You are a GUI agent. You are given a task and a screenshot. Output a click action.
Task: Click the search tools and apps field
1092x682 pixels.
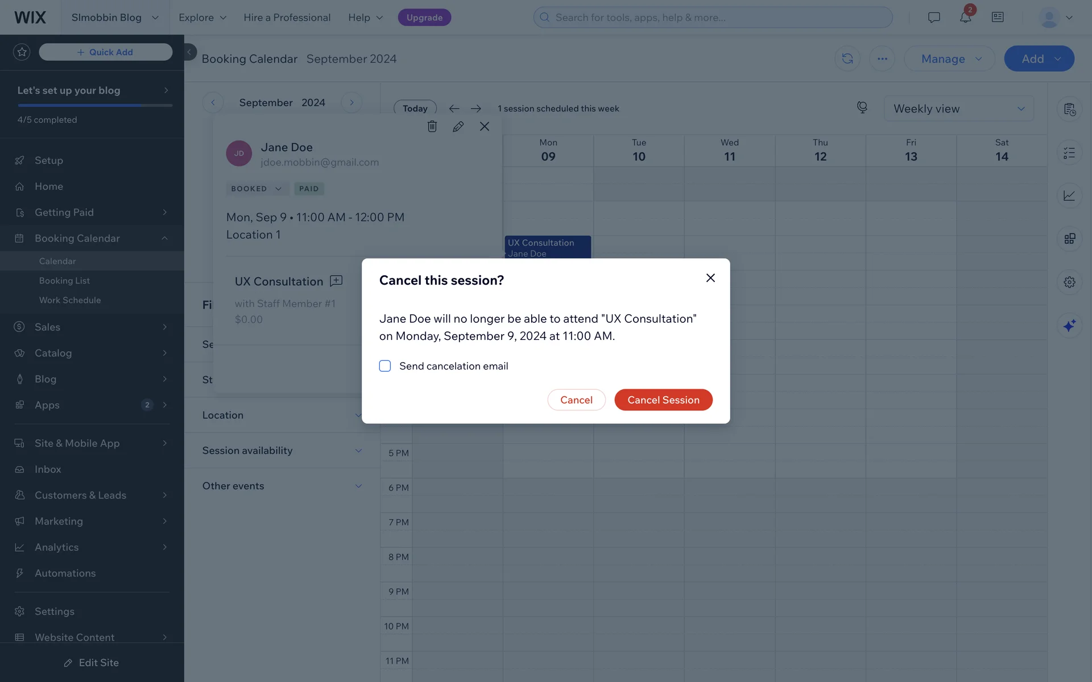[x=713, y=17]
